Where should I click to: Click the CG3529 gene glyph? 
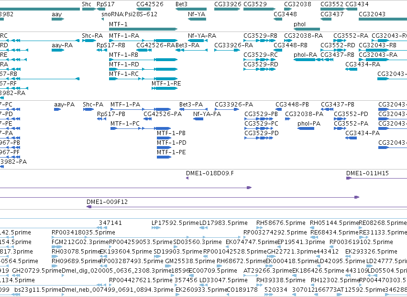[x=259, y=9]
